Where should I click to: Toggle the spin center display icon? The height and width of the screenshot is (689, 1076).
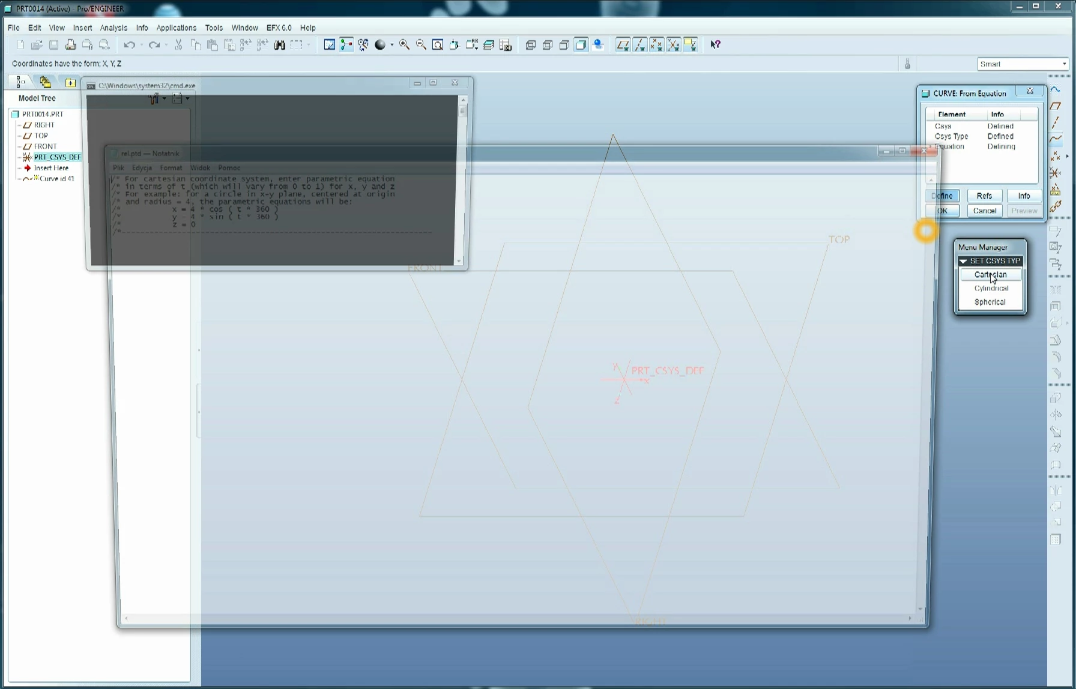pyautogui.click(x=346, y=45)
